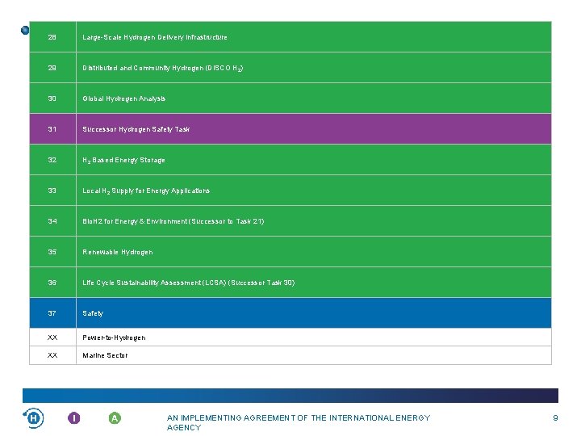The image size is (581, 436).
Task: Select 'H2 Based Energy Storage' text
Action: coord(123,160)
